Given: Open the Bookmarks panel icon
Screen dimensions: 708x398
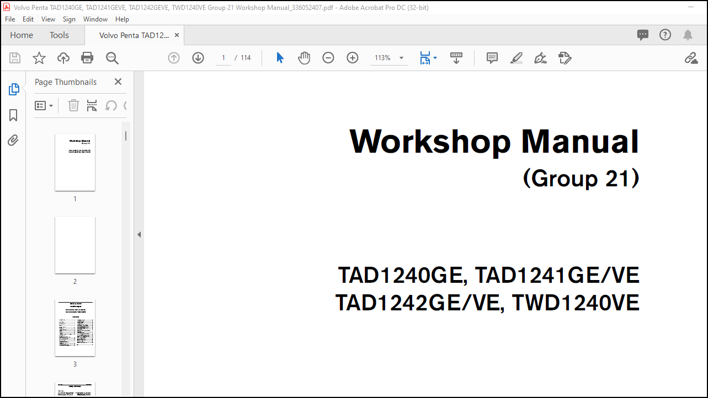Looking at the screenshot, I should coord(13,115).
